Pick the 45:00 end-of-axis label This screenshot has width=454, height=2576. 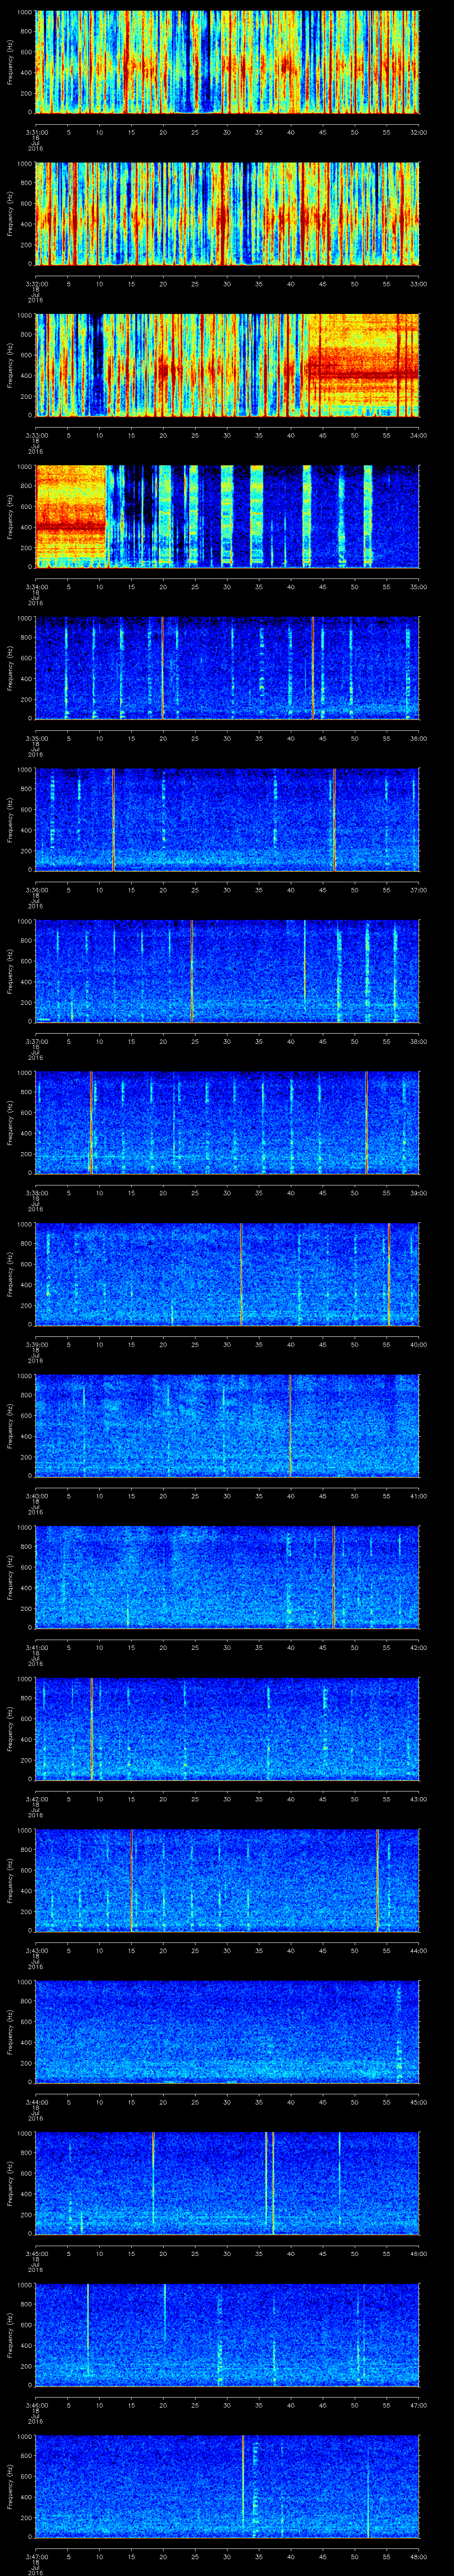(418, 2102)
